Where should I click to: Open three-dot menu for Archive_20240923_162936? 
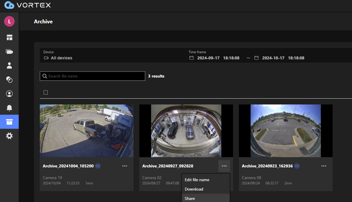click(x=324, y=166)
